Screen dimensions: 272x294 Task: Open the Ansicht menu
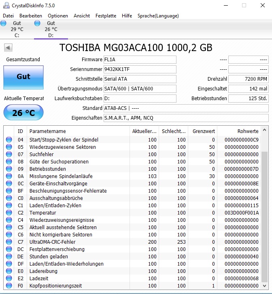pyautogui.click(x=82, y=16)
